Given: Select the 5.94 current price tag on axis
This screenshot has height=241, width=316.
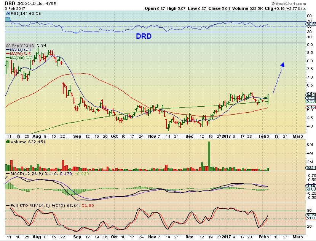Looking at the screenshot, I should point(310,94).
